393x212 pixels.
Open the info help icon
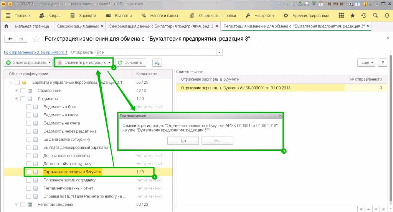click(365, 4)
